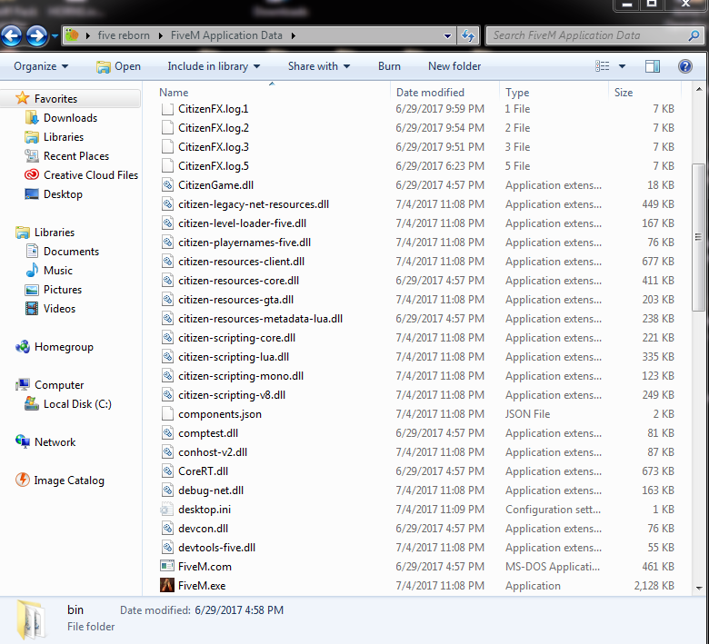Select citizen-legacy-net-resources.dll

click(x=254, y=204)
